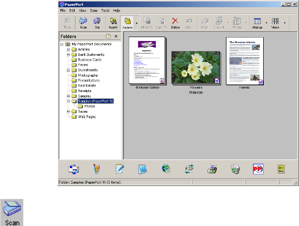Open the Views dropdown arrow
The image size is (299, 226).
tap(284, 23)
